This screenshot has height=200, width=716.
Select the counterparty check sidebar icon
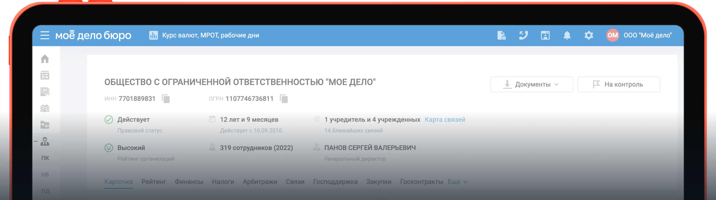pos(45,141)
